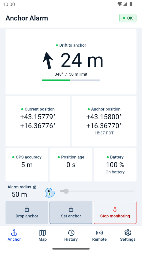The width and height of the screenshot is (142, 253).
Task: Tap the 10:00 clock in status bar
Action: 9,4
